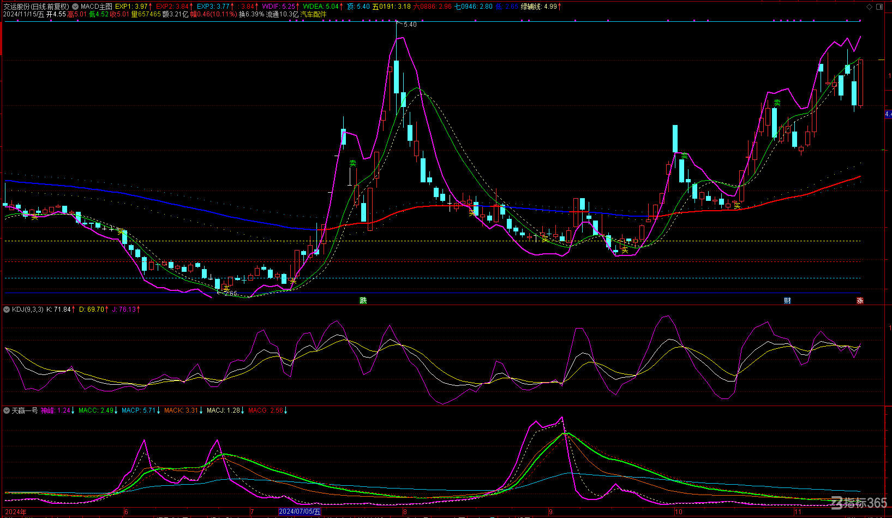
Task: Click the change 幅0.46(10.11%)
Action: coord(213,14)
